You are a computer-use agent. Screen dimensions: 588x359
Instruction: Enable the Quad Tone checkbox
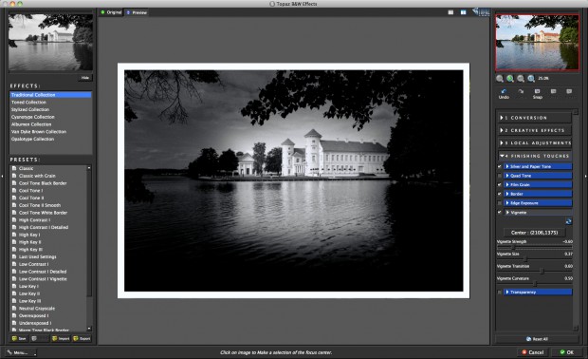click(500, 176)
